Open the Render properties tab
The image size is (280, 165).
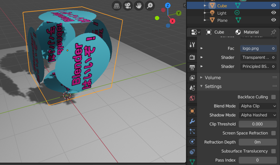tap(192, 57)
